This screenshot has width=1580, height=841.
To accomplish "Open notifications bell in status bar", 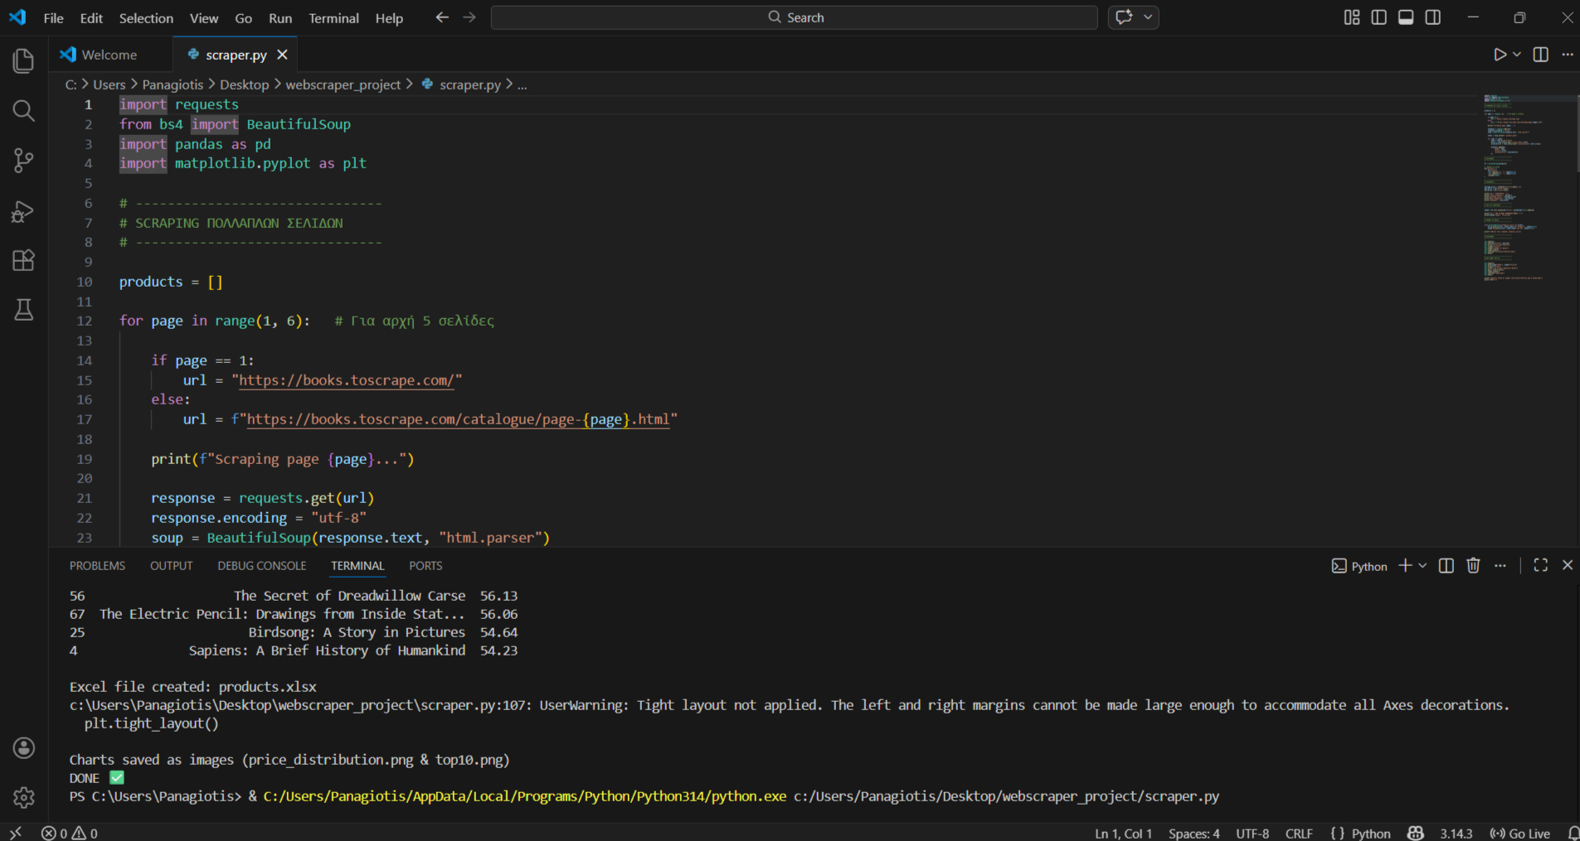I will pos(1573,833).
